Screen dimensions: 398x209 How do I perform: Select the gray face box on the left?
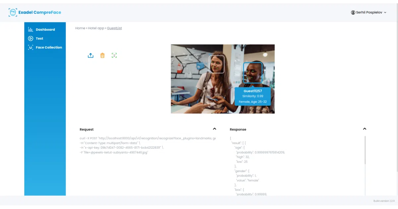(217, 64)
